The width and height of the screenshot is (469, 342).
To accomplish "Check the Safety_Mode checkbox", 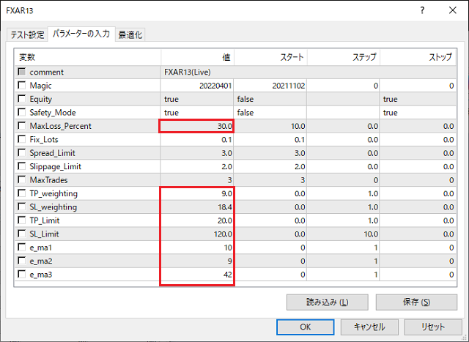I will [22, 112].
